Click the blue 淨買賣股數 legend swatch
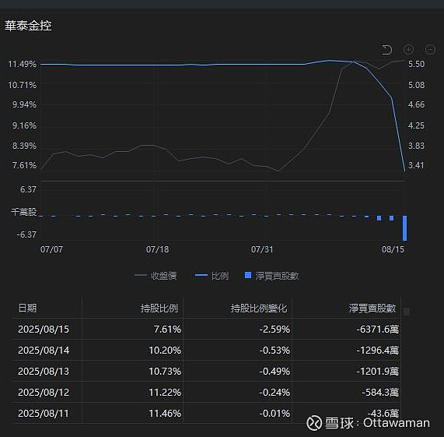 pos(248,275)
